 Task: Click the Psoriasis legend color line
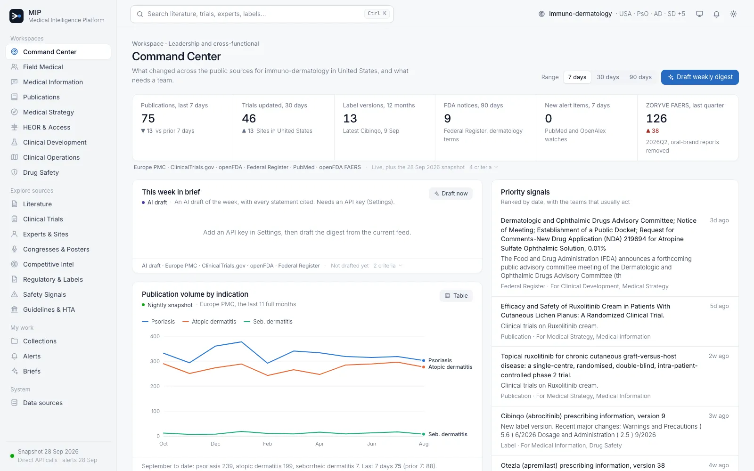pyautogui.click(x=145, y=322)
